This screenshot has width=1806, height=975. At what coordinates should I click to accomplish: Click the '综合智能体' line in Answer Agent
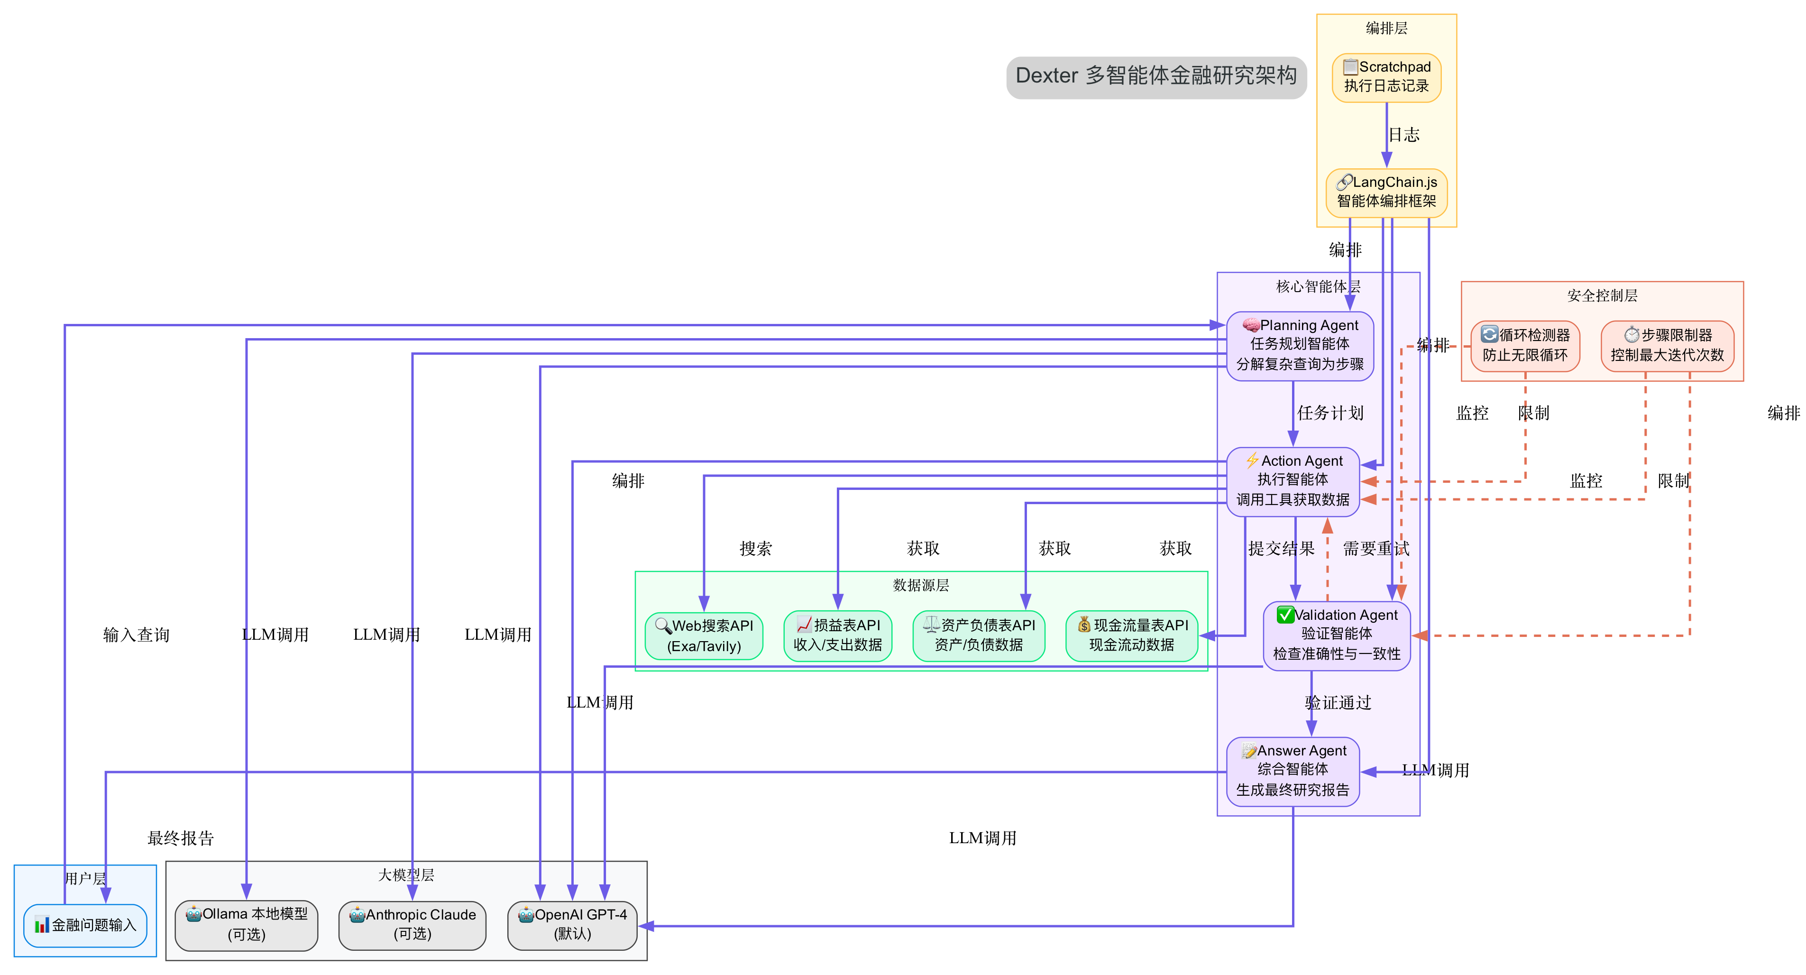[1292, 770]
